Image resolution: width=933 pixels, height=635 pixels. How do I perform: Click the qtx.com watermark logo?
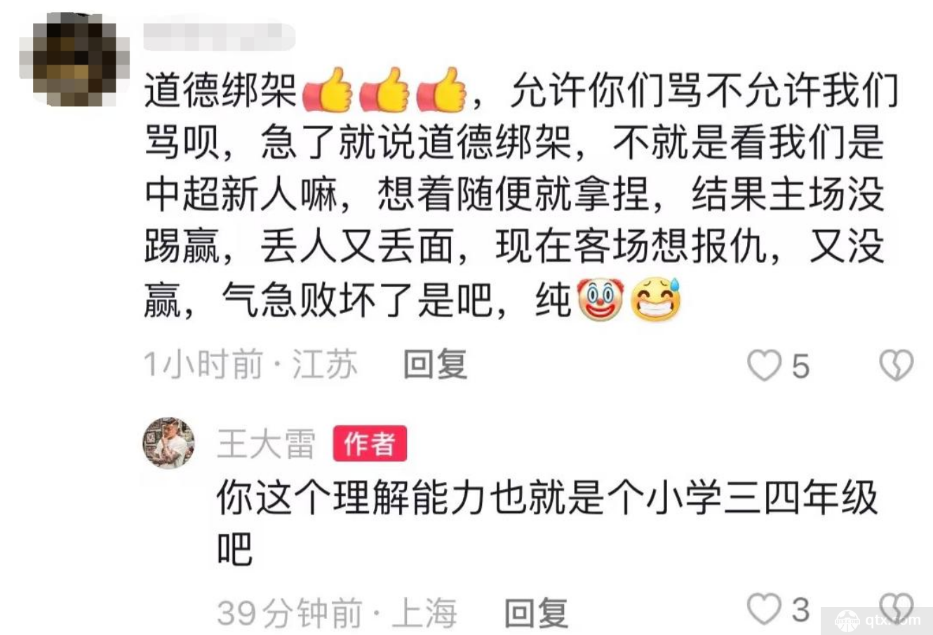[877, 620]
